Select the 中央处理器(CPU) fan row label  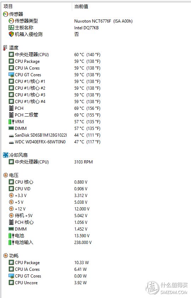[32, 162]
